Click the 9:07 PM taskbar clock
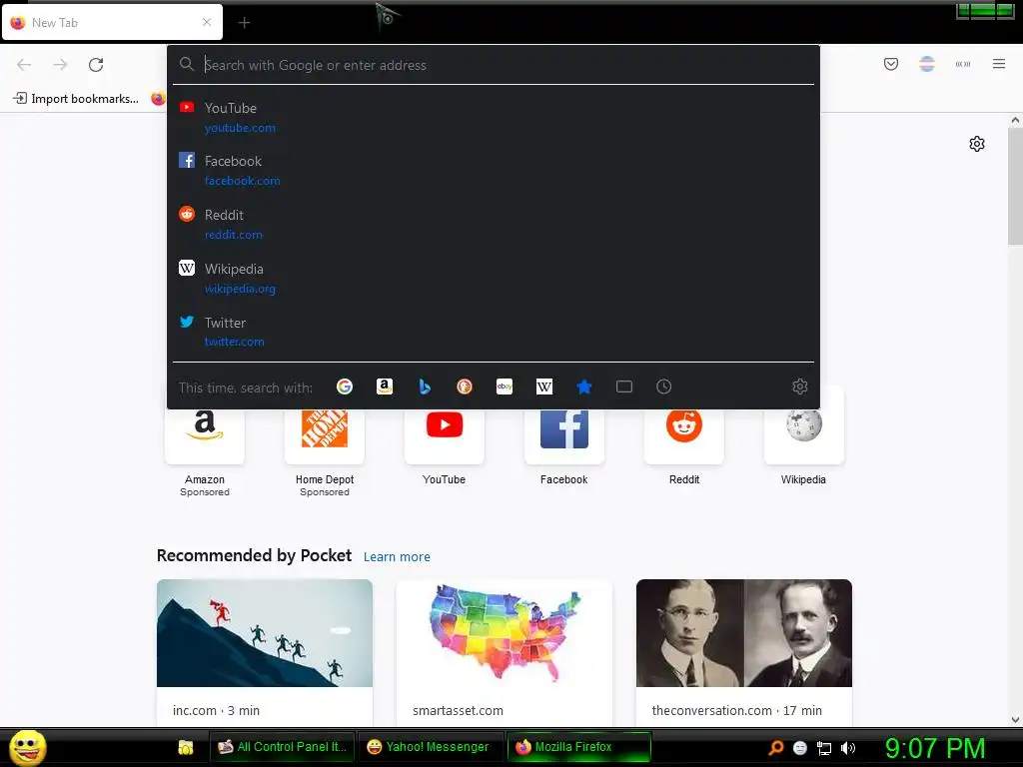 pos(935,748)
